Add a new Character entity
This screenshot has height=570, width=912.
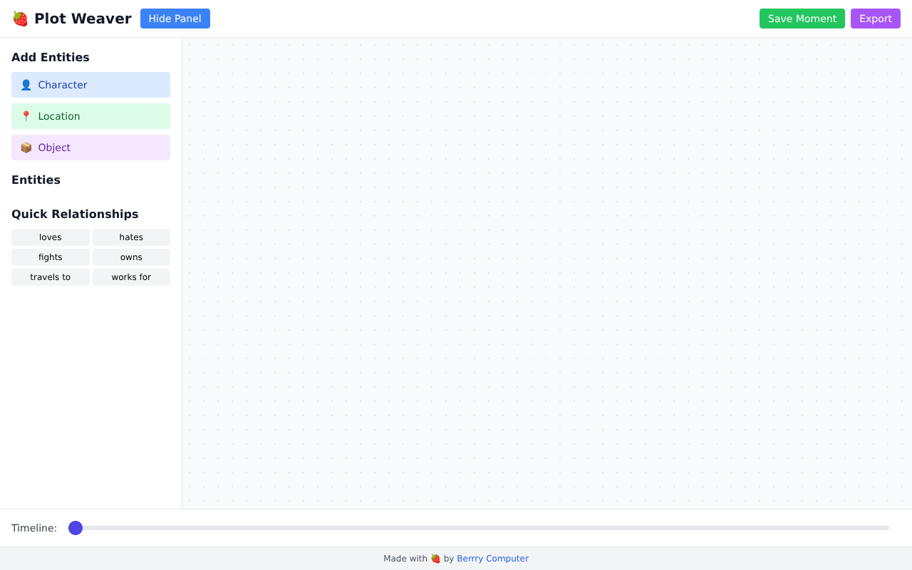[x=90, y=85]
